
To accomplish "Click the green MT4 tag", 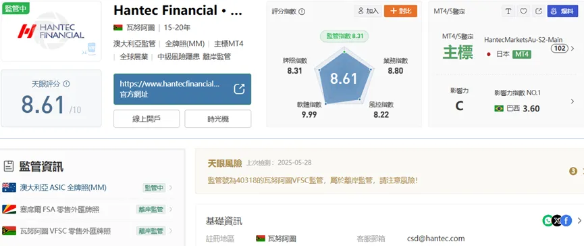I will point(522,55).
